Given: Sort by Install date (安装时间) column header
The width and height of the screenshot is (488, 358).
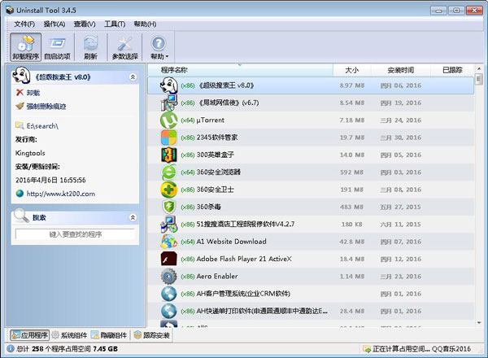Looking at the screenshot, I should 400,70.
